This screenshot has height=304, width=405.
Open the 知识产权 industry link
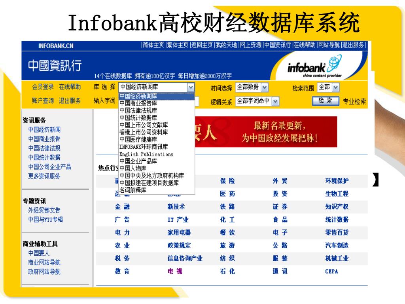point(337,207)
